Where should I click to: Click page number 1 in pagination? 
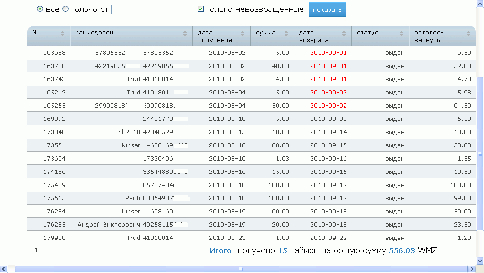pos(36,251)
